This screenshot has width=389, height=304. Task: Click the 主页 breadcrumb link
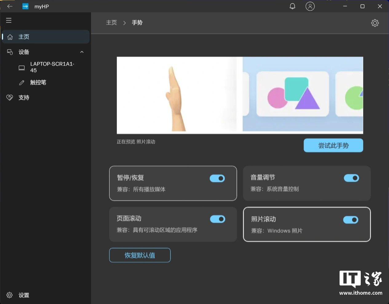tap(111, 23)
